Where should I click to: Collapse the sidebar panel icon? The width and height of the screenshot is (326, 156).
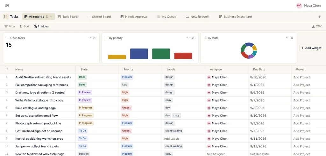pos(7,6)
